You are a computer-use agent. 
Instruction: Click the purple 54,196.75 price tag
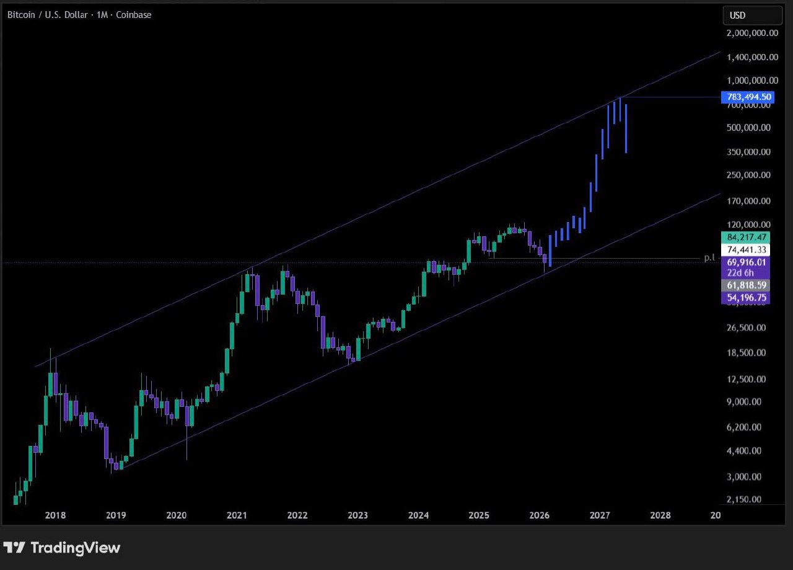[747, 298]
